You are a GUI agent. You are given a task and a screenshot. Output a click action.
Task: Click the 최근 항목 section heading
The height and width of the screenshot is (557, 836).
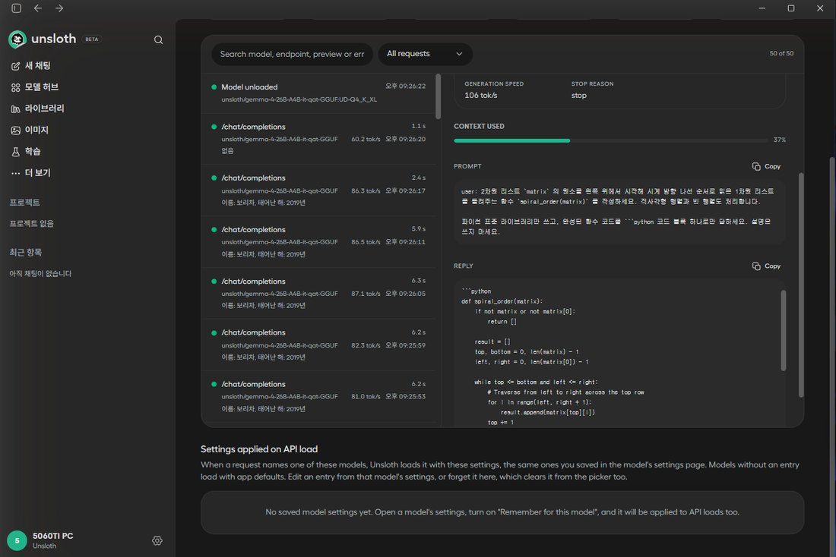[26, 253]
